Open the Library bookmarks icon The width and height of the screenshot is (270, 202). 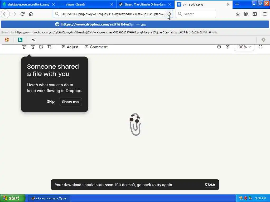coord(246,14)
